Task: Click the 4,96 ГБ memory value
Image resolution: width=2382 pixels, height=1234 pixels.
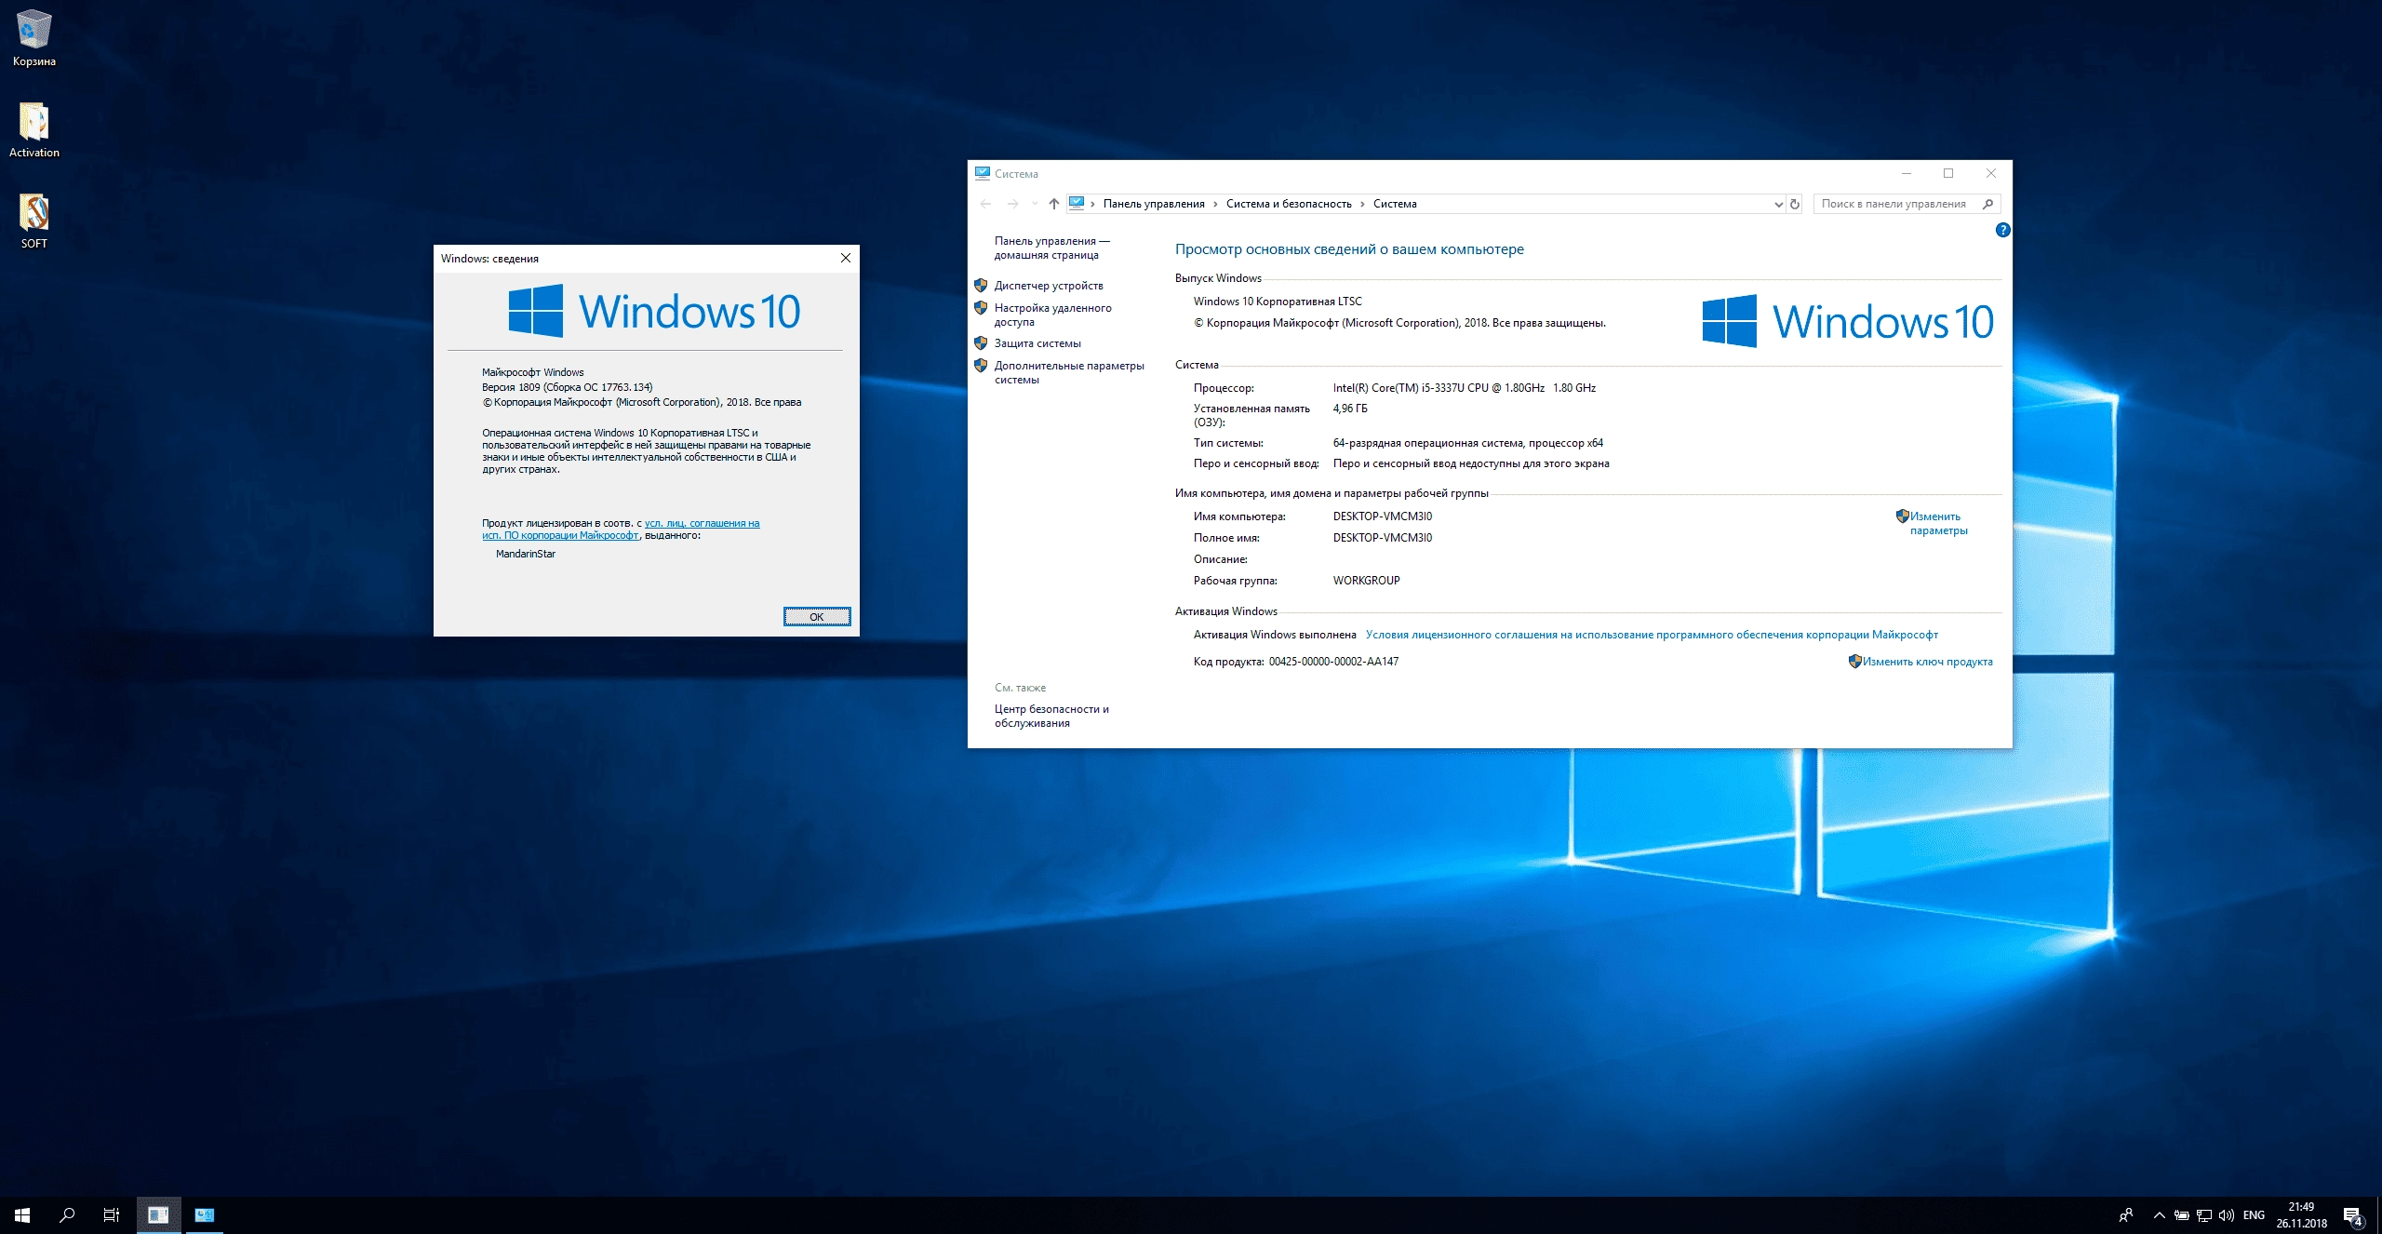Action: click(x=1349, y=409)
